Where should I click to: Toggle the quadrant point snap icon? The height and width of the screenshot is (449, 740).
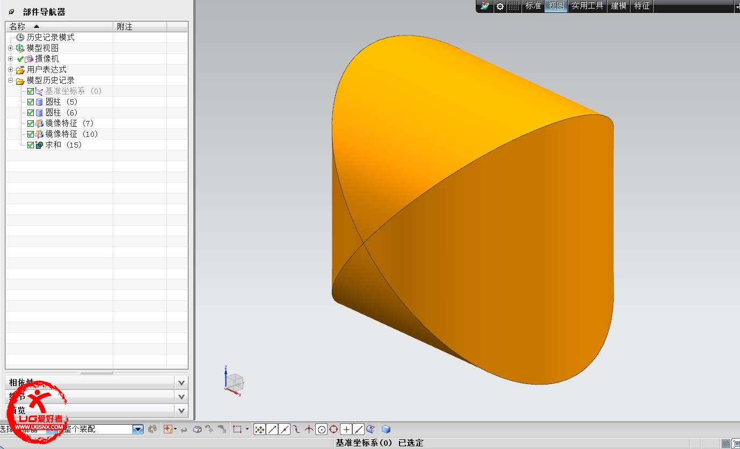(333, 429)
